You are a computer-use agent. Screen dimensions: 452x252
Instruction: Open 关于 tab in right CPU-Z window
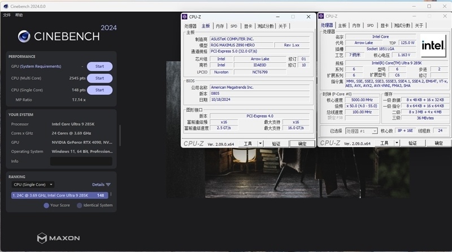pyautogui.click(x=419, y=25)
